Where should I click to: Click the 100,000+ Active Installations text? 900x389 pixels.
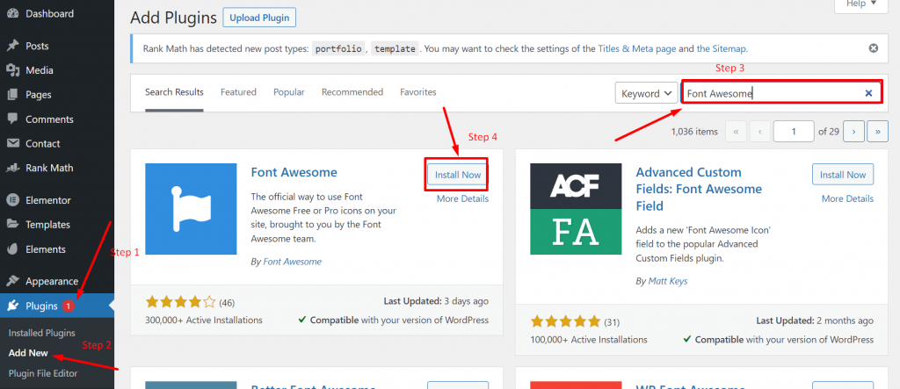[589, 340]
